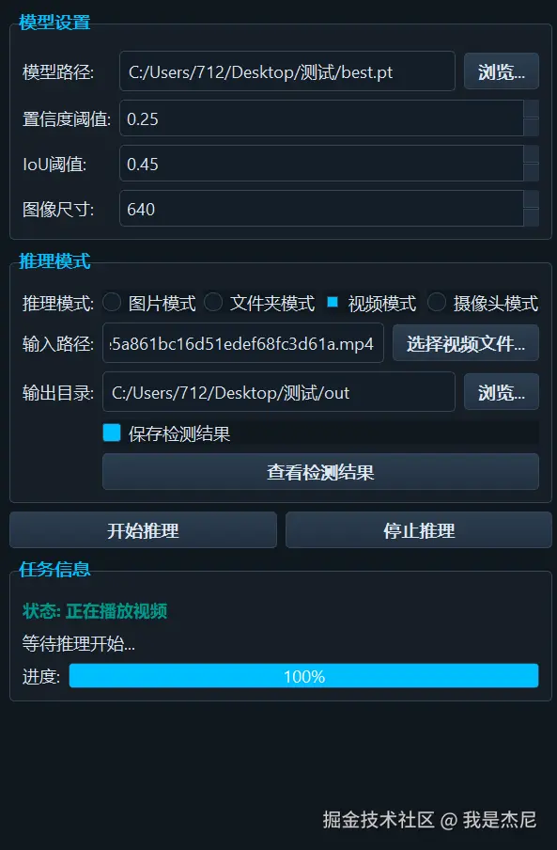Decrease 置信度阈值 with the down stepper
Image resolution: width=557 pixels, height=850 pixels.
pos(532,127)
